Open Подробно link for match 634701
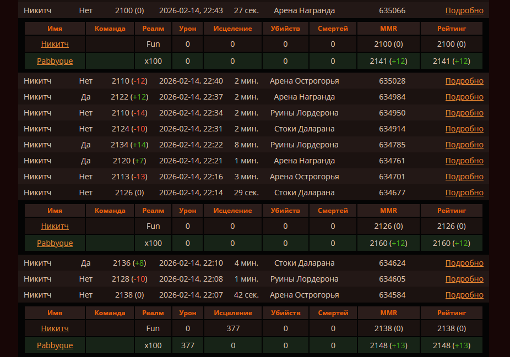The image size is (510, 357). pyautogui.click(x=464, y=177)
